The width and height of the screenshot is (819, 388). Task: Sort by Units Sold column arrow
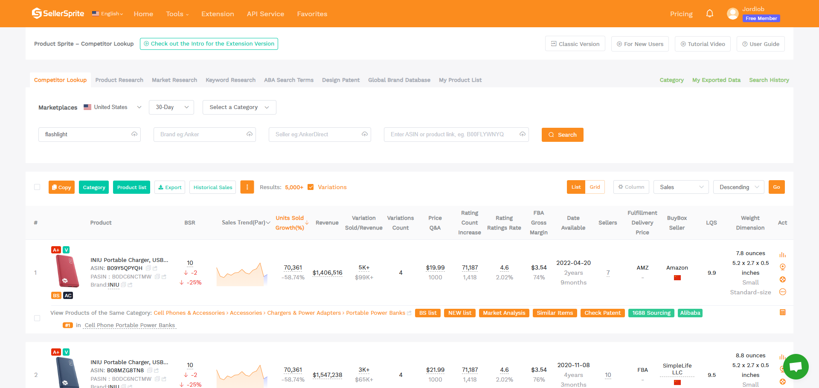[x=307, y=222]
